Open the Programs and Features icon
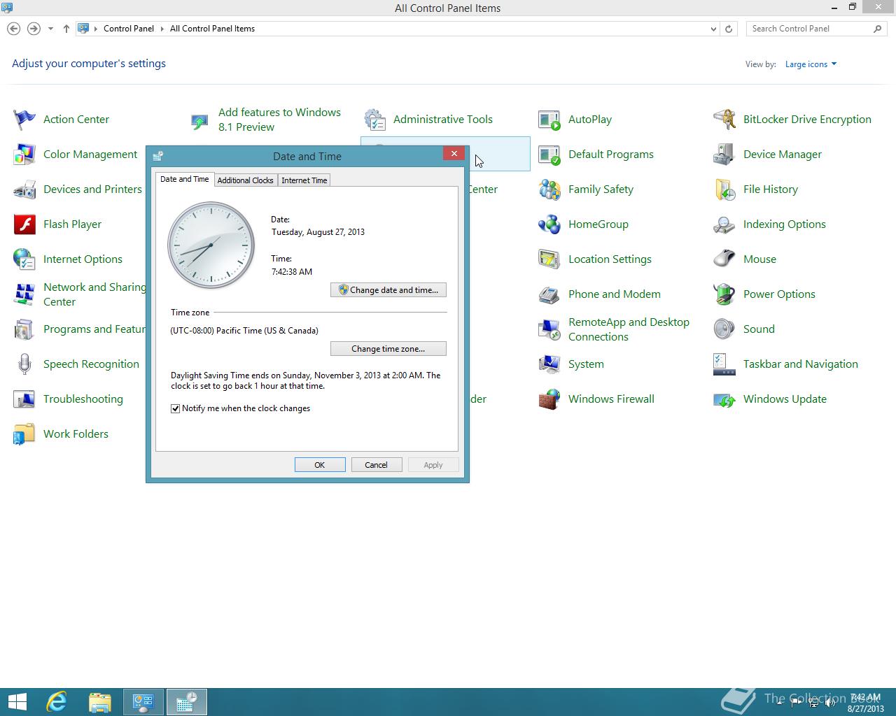Viewport: 896px width, 716px height. (x=24, y=329)
